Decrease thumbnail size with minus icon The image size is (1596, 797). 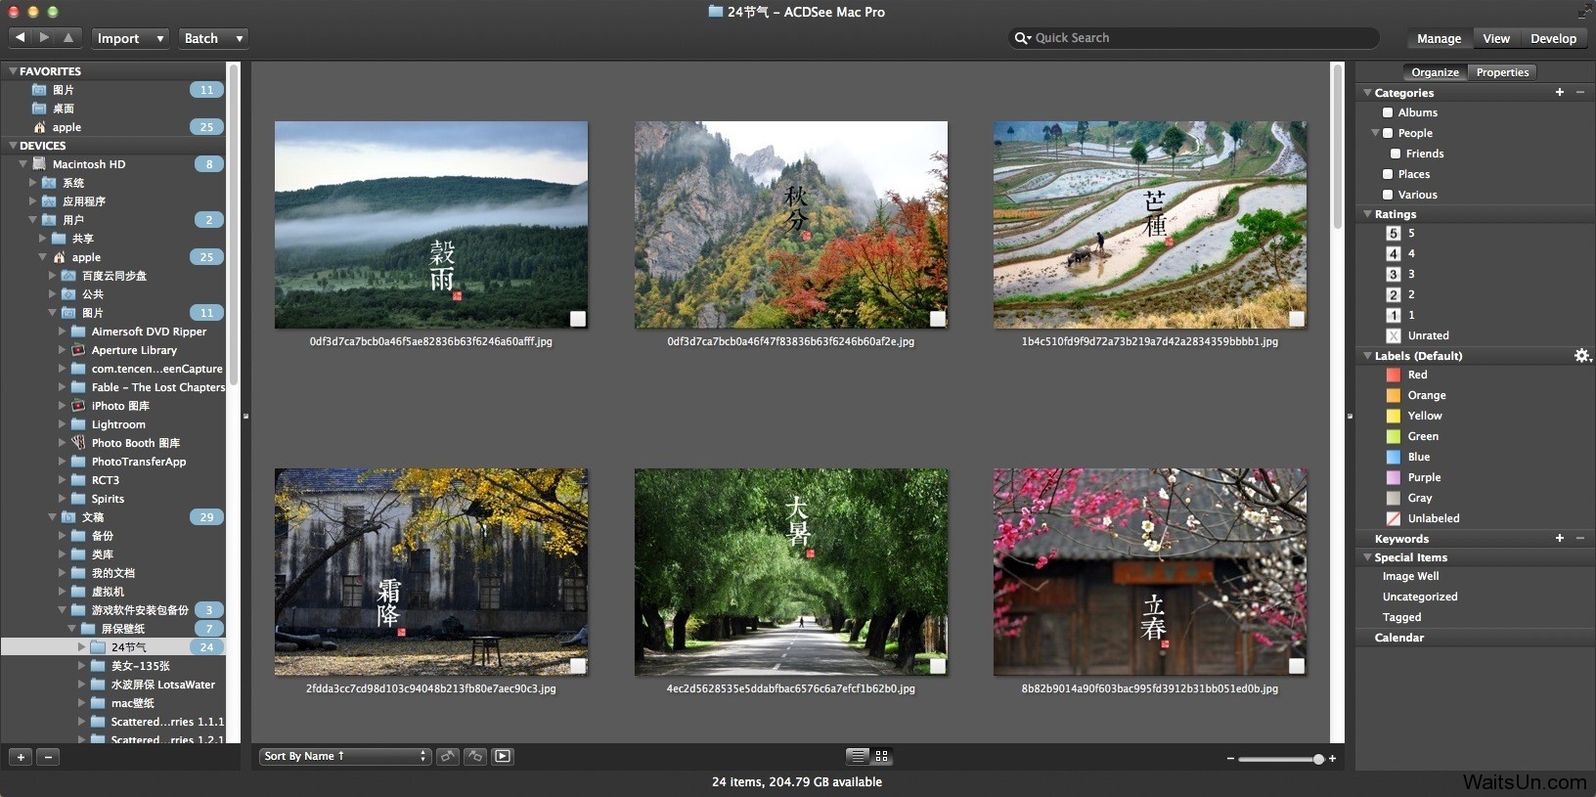(1230, 759)
